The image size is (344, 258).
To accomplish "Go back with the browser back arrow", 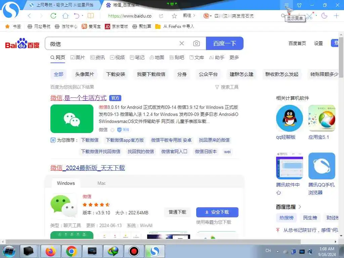I will [30, 16].
